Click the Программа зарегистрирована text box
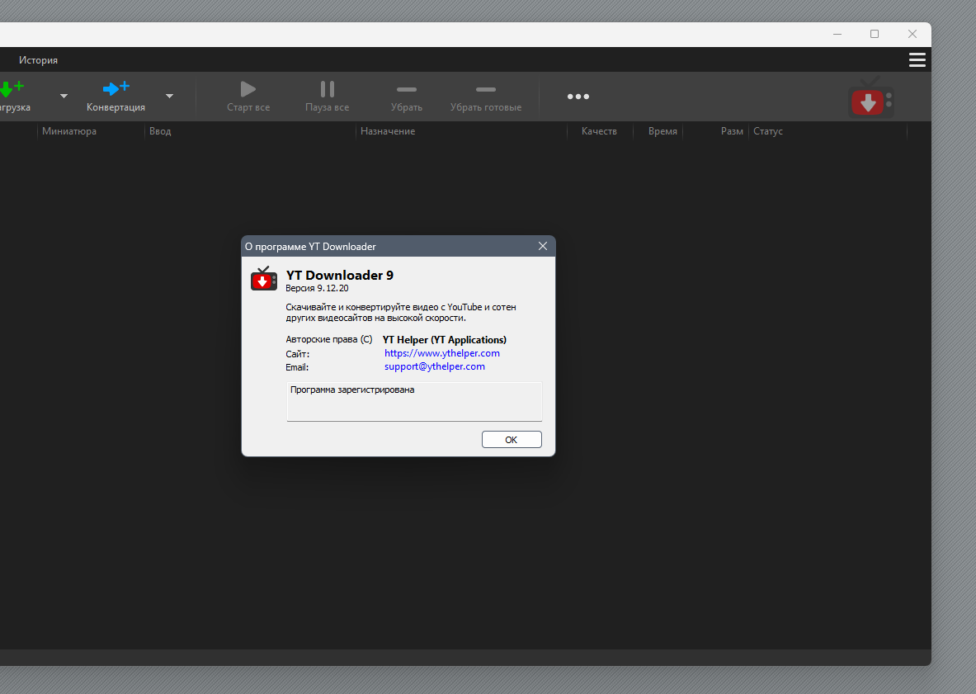Viewport: 976px width, 694px height. tap(414, 401)
